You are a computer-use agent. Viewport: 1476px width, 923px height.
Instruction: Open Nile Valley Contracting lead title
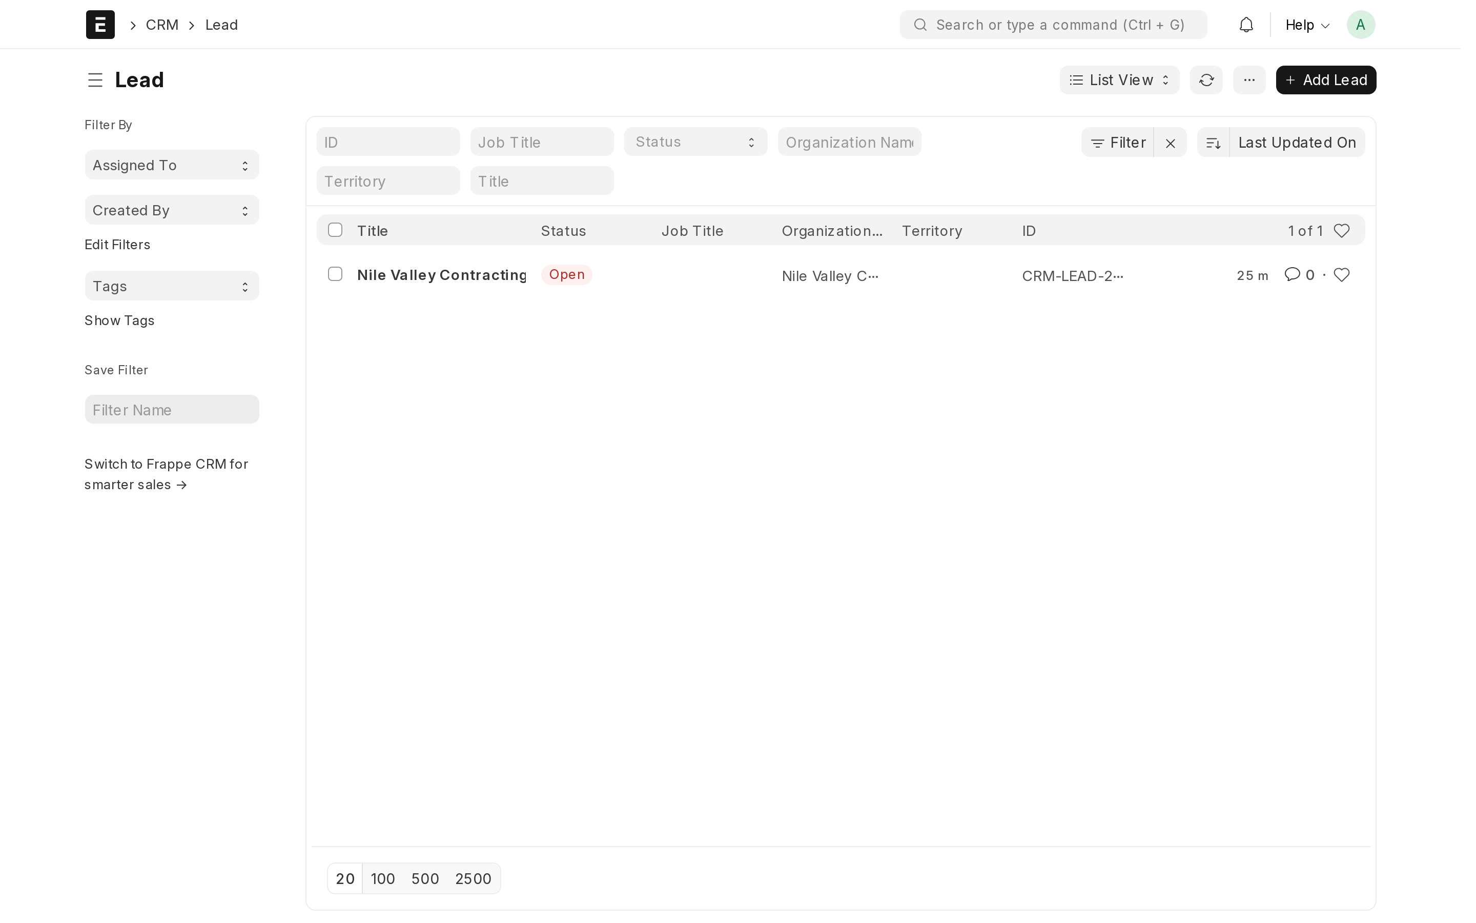click(x=442, y=275)
